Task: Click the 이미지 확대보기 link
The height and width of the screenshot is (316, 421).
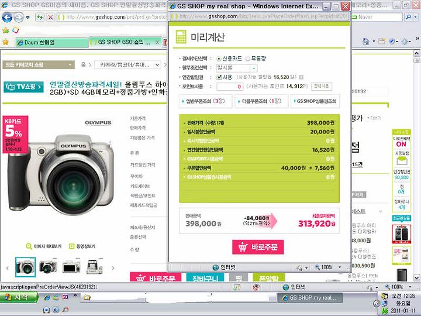Action: 44,246
